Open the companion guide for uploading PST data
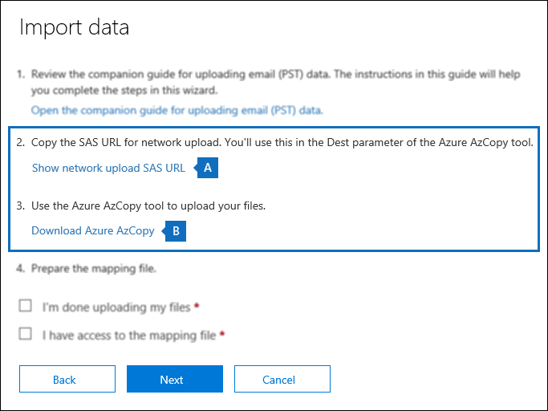 click(177, 110)
